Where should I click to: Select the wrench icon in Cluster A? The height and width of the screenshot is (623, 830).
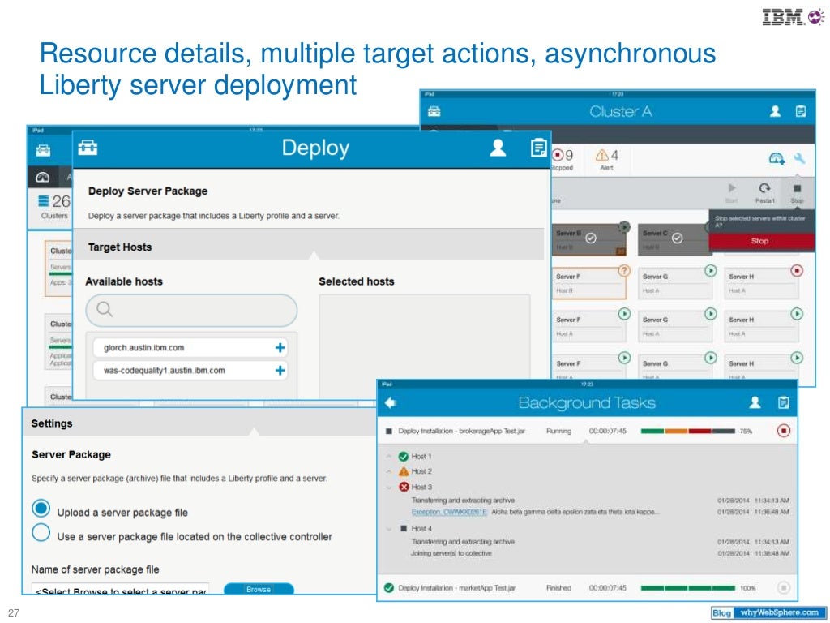point(799,158)
